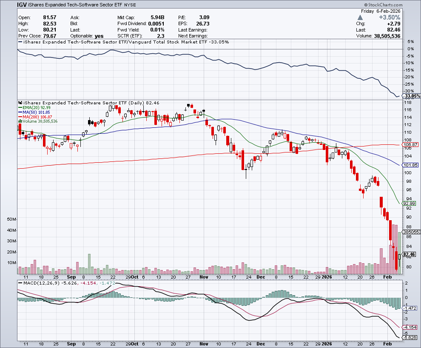Click the Oct label on MACD date axis

coord(135,344)
